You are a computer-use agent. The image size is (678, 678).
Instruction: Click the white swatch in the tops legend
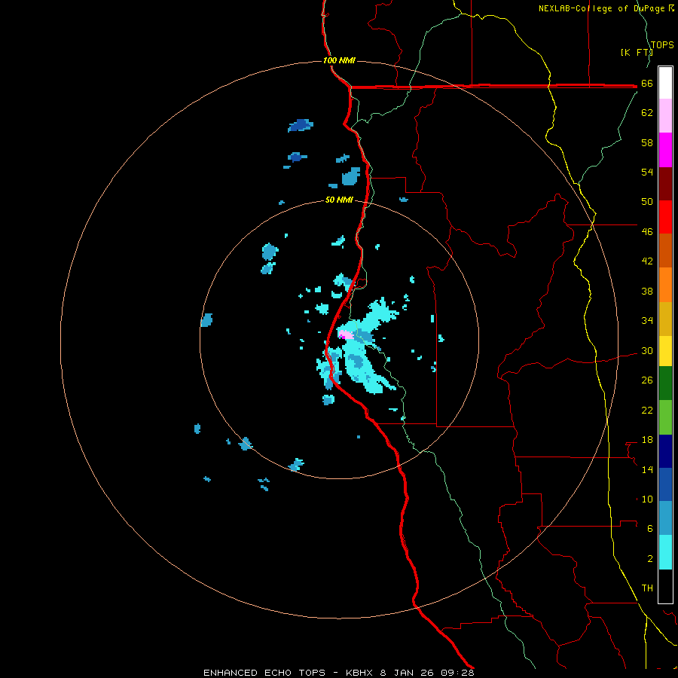(x=665, y=83)
